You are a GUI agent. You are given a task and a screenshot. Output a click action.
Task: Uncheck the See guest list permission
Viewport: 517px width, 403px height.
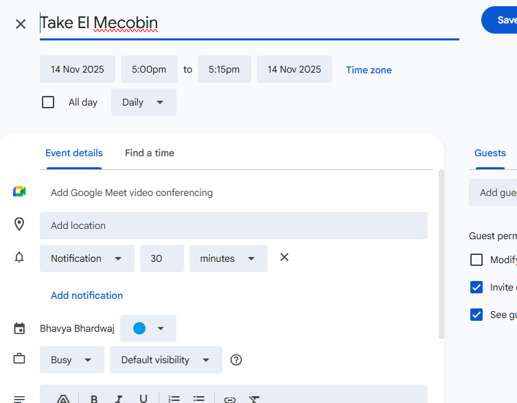coord(476,315)
